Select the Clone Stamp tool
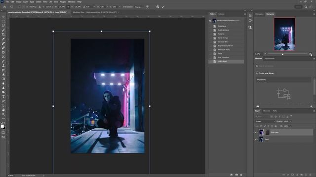 [3, 65]
